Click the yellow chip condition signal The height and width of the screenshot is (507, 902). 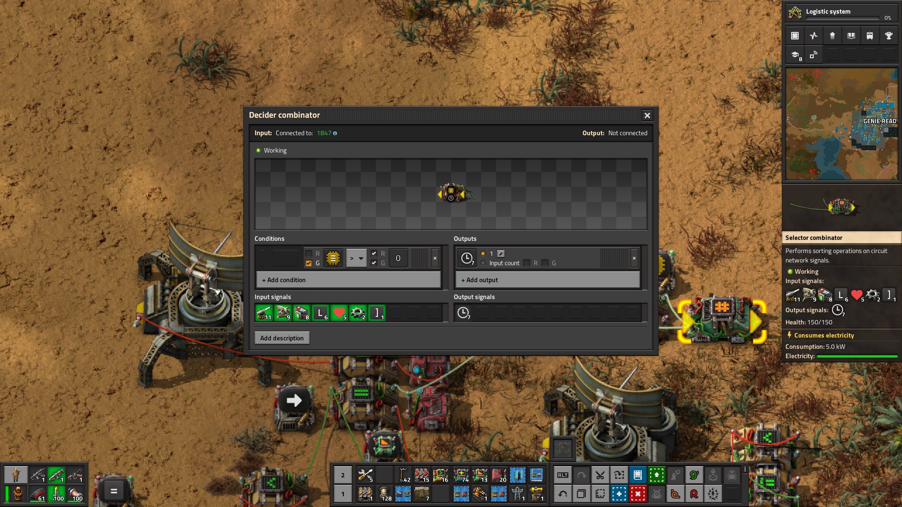click(x=333, y=258)
